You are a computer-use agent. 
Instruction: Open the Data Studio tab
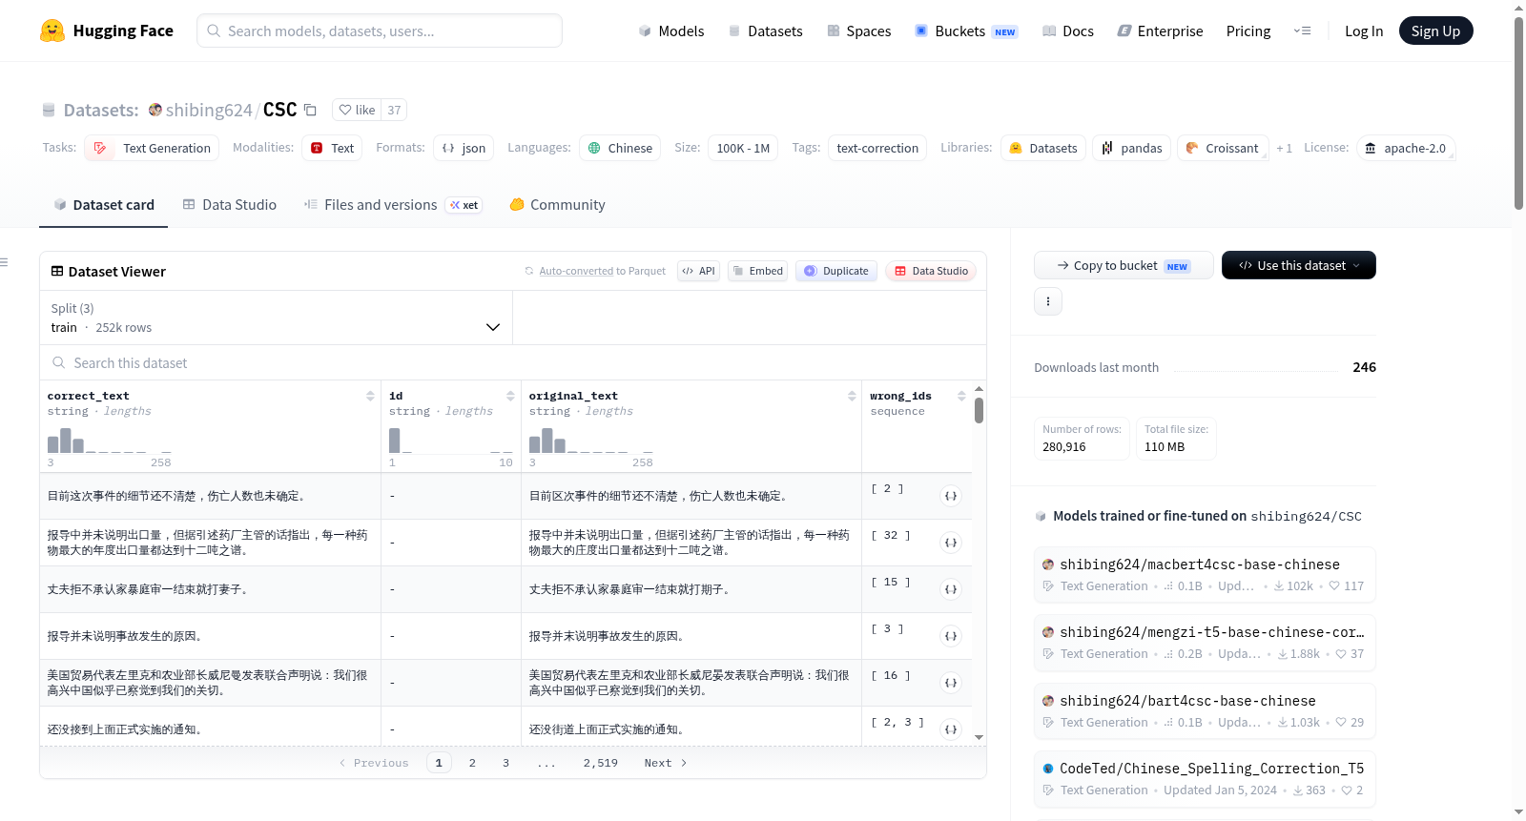point(229,205)
